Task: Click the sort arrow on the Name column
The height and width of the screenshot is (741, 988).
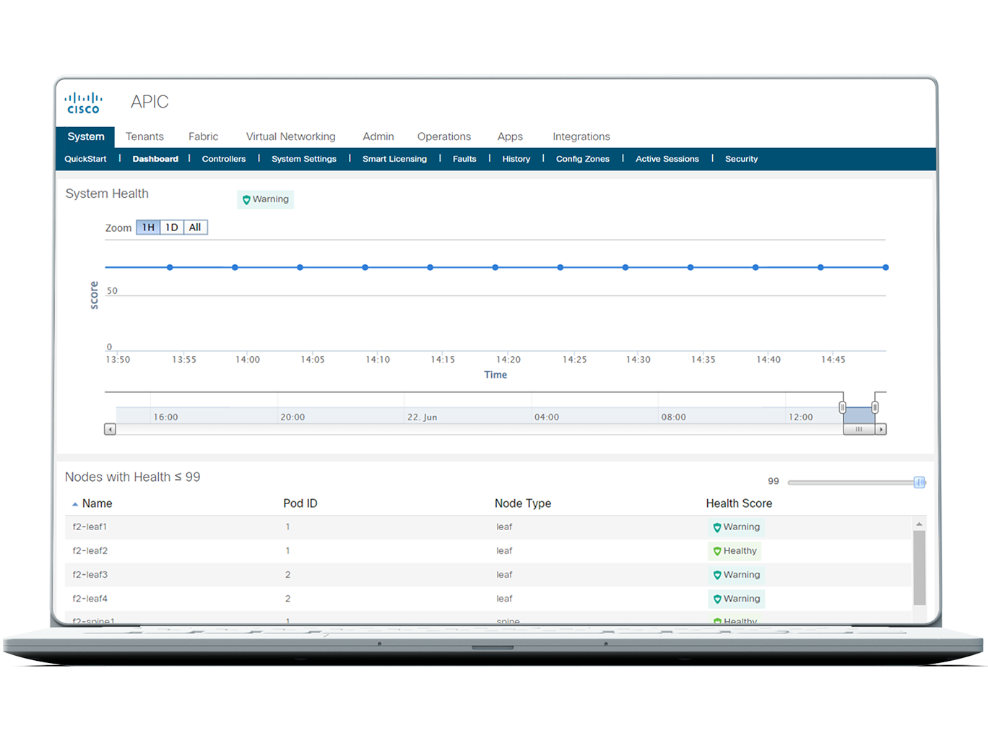Action: coord(75,503)
